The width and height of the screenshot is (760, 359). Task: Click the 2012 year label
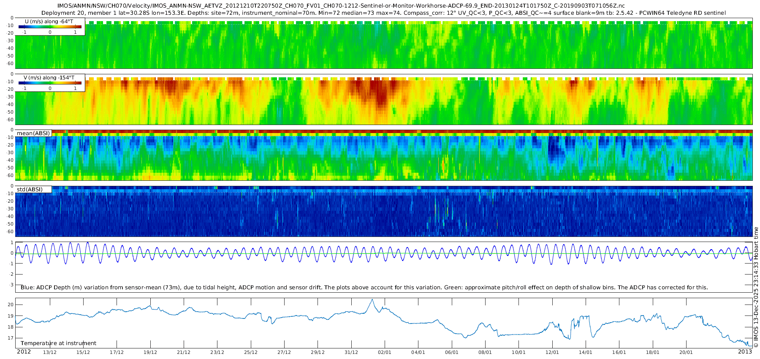point(24,352)
